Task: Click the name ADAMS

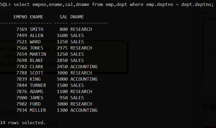Action: (x=37, y=91)
